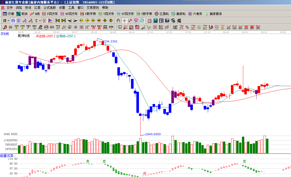The width and height of the screenshot is (291, 177).
Task: Expand the candlestick style dropdown arrow
Action: (40, 21)
